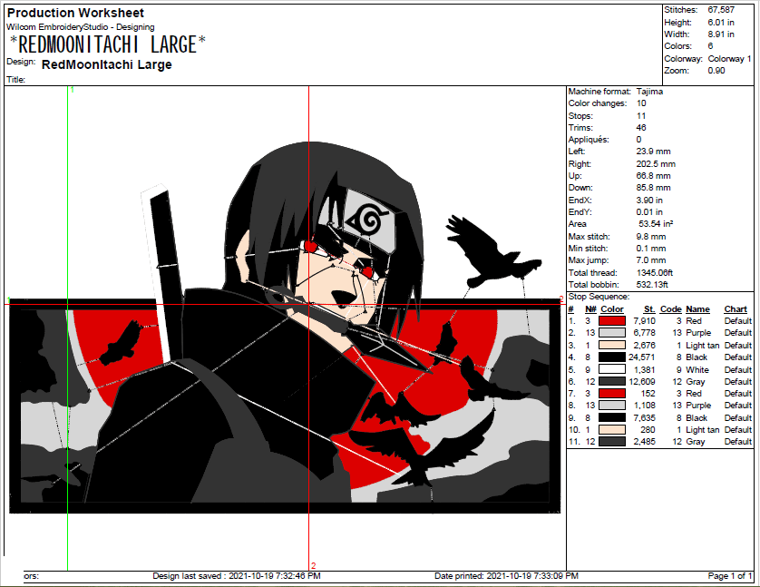This screenshot has height=587, width=760.
Task: Select the white swatch in stop row 5
Action: 611,369
